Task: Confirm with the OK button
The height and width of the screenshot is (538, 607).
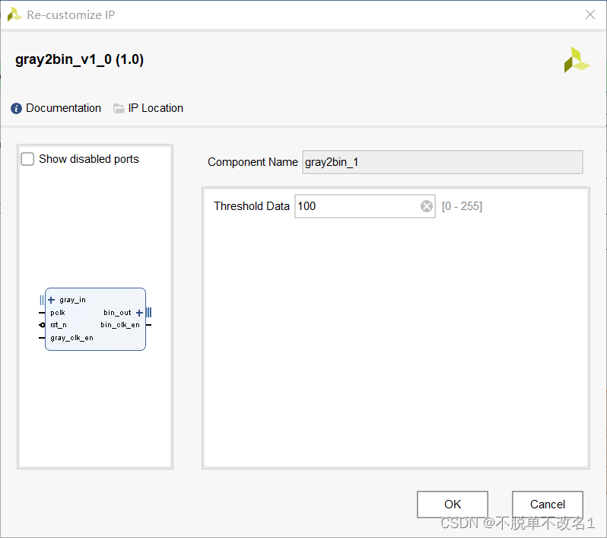Action: coord(452,505)
